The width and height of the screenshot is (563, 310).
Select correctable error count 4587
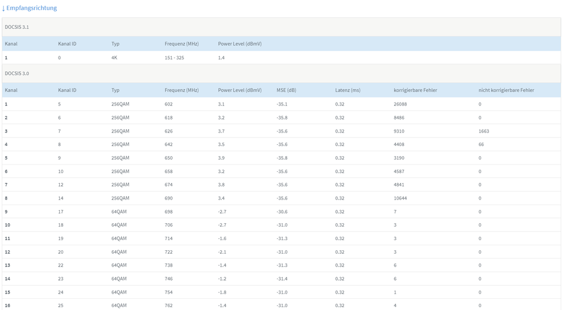(x=399, y=171)
